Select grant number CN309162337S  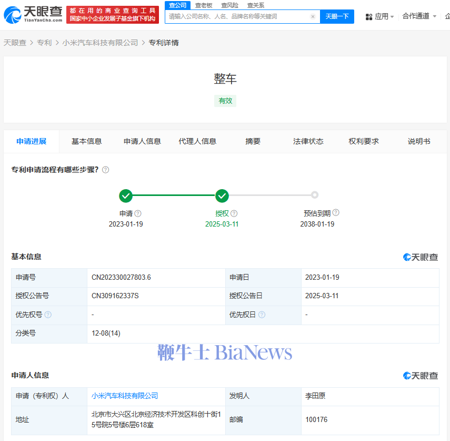[x=115, y=296]
